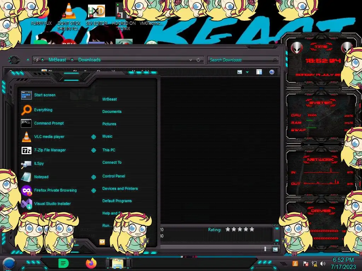Launch Firefox from taskbar
The image size is (362, 271).
coord(91,263)
